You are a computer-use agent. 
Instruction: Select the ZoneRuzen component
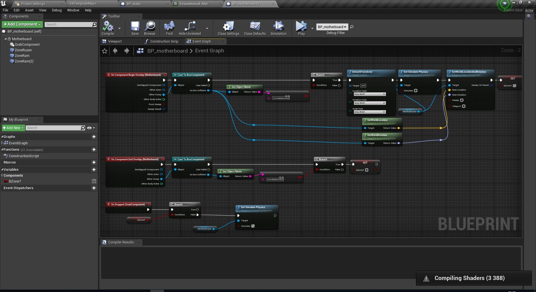coord(23,50)
